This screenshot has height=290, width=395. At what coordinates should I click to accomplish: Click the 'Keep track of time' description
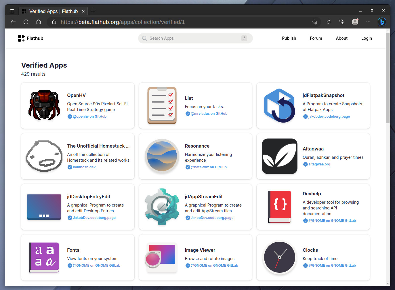click(x=320, y=259)
